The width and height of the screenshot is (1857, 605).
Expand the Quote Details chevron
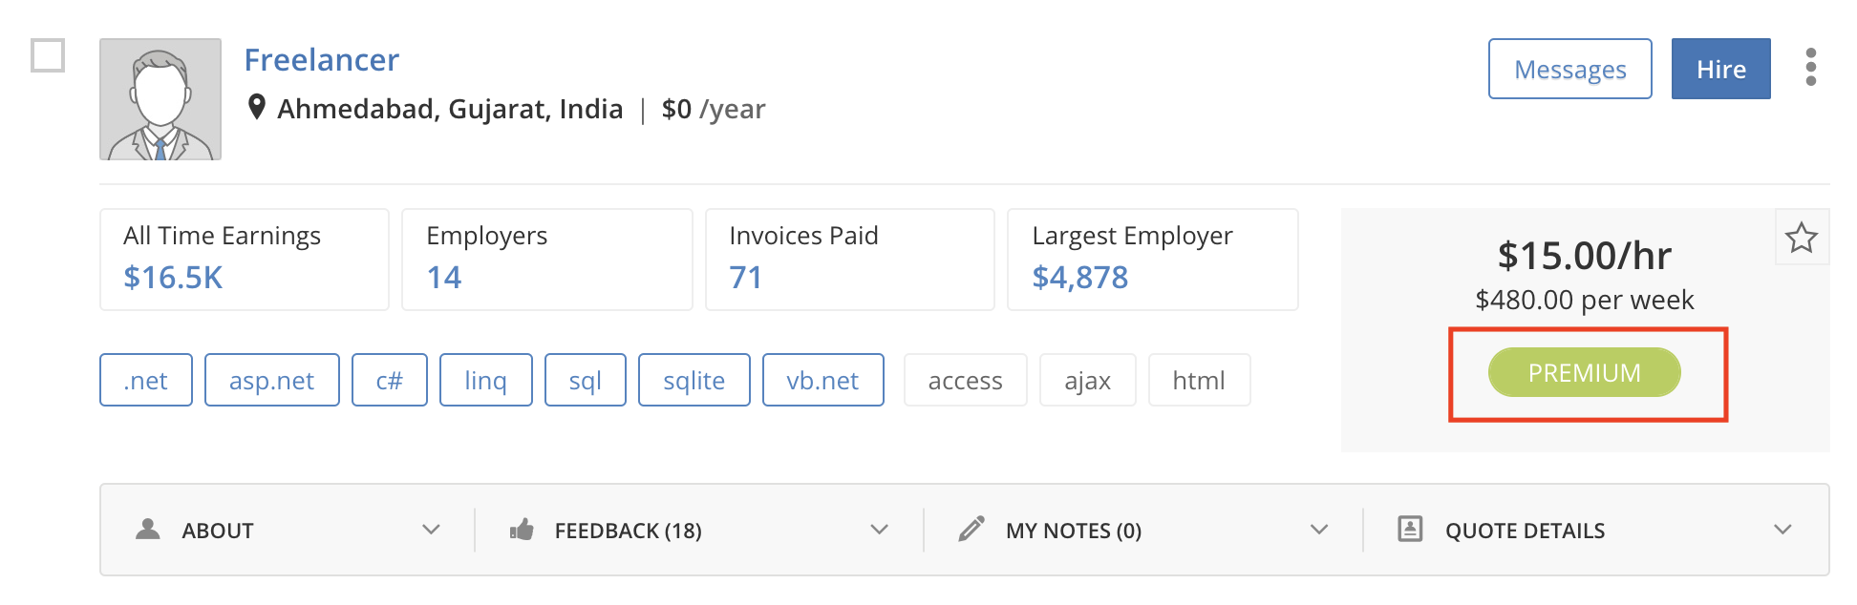point(1782,530)
